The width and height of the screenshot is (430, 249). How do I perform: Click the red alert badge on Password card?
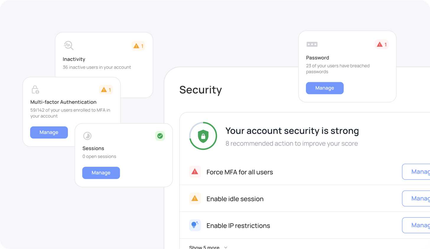click(382, 44)
